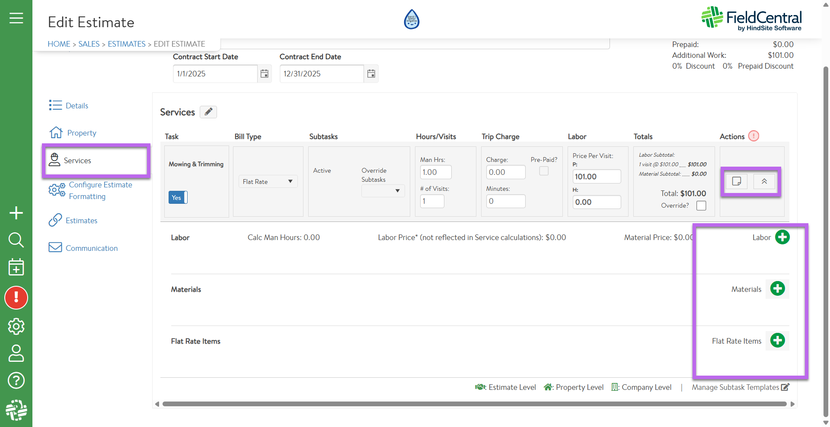
Task: Open the Flat Rate bill type dropdown
Action: (268, 182)
